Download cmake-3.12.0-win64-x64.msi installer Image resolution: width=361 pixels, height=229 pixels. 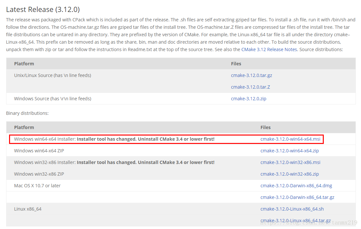290,139
